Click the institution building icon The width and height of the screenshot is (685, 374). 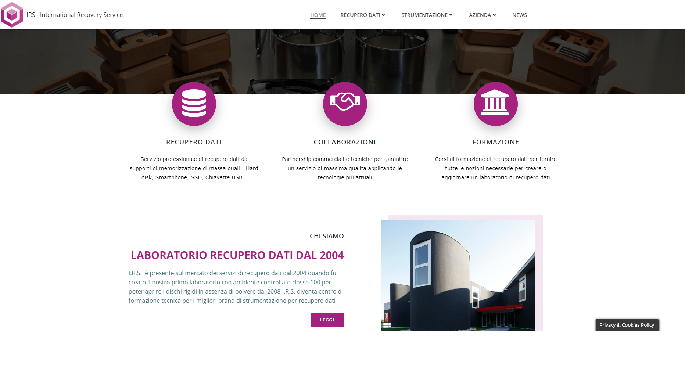tap(495, 104)
